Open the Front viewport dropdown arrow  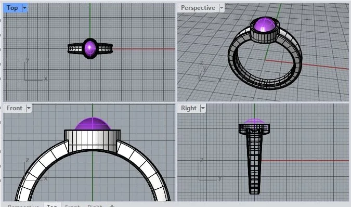click(29, 108)
